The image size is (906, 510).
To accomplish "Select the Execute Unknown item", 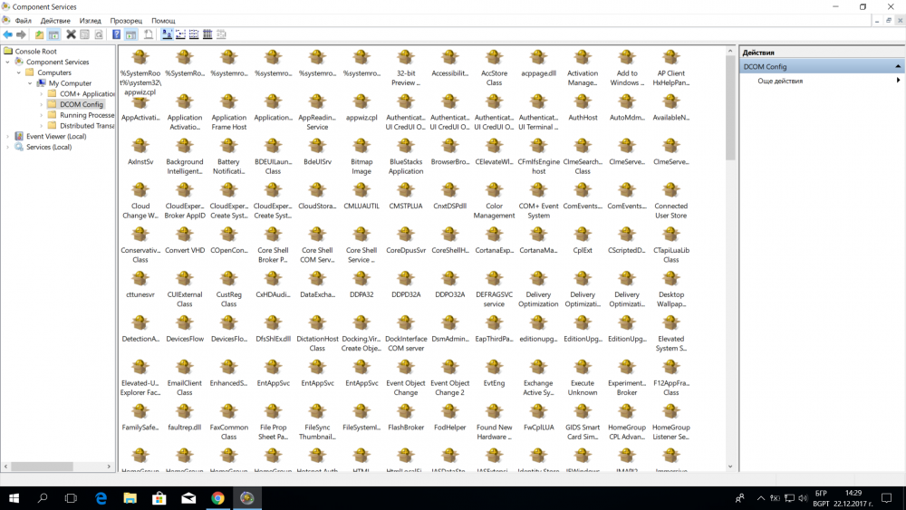I will (x=583, y=377).
